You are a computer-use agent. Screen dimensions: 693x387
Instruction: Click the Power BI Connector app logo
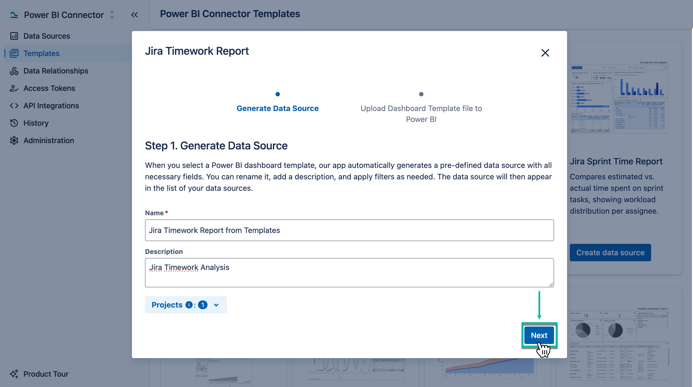coord(14,14)
